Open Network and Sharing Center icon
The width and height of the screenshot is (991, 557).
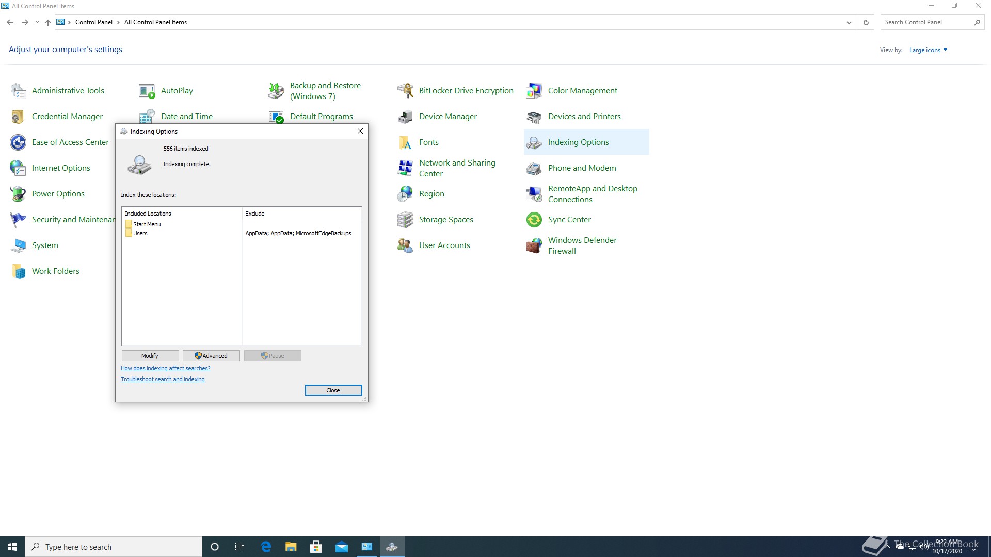(405, 168)
